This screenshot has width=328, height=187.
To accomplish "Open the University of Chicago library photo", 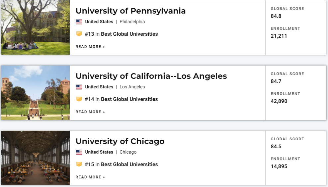I will (x=35, y=158).
